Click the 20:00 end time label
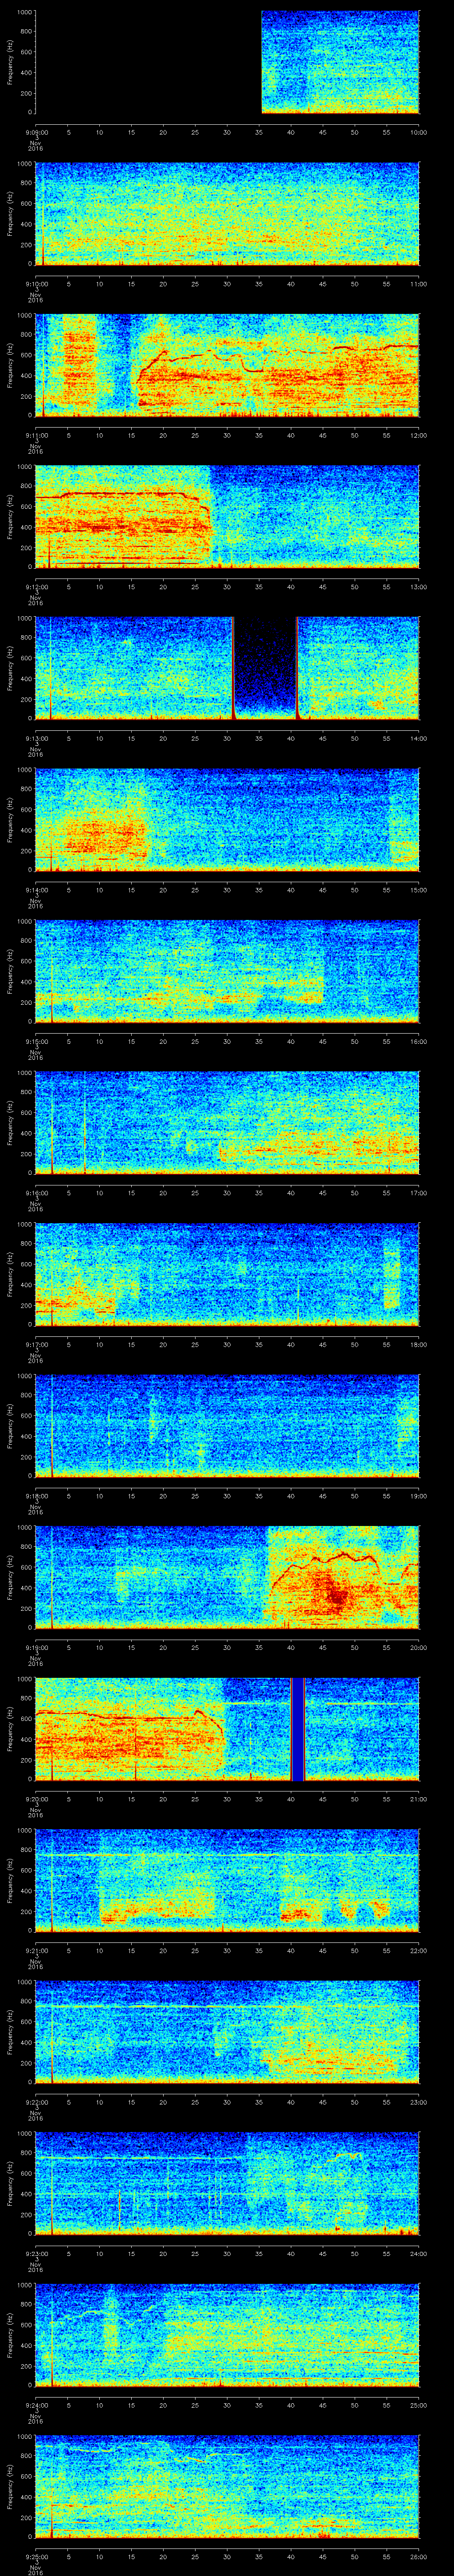Image resolution: width=454 pixels, height=2576 pixels. (418, 1648)
